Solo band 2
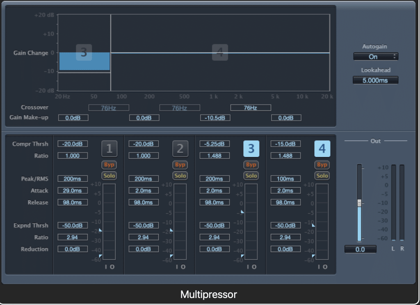This screenshot has height=305, width=420. 180,175
